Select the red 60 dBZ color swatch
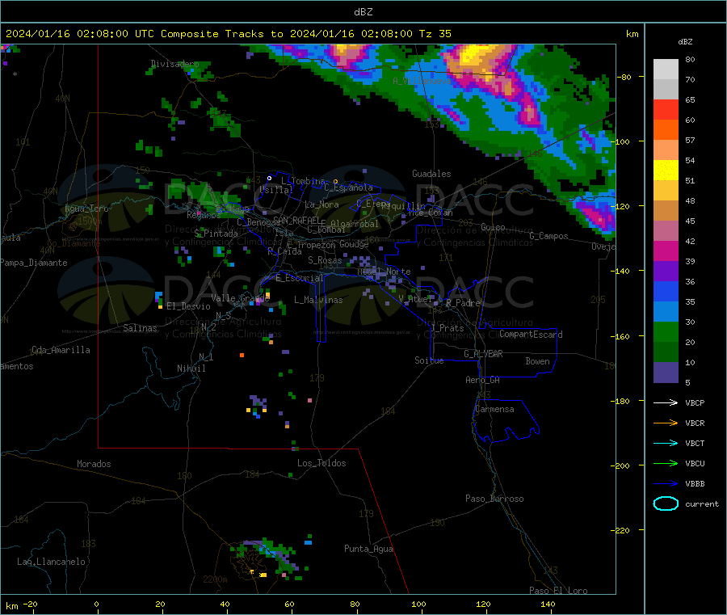This screenshot has width=727, height=615. click(x=666, y=109)
